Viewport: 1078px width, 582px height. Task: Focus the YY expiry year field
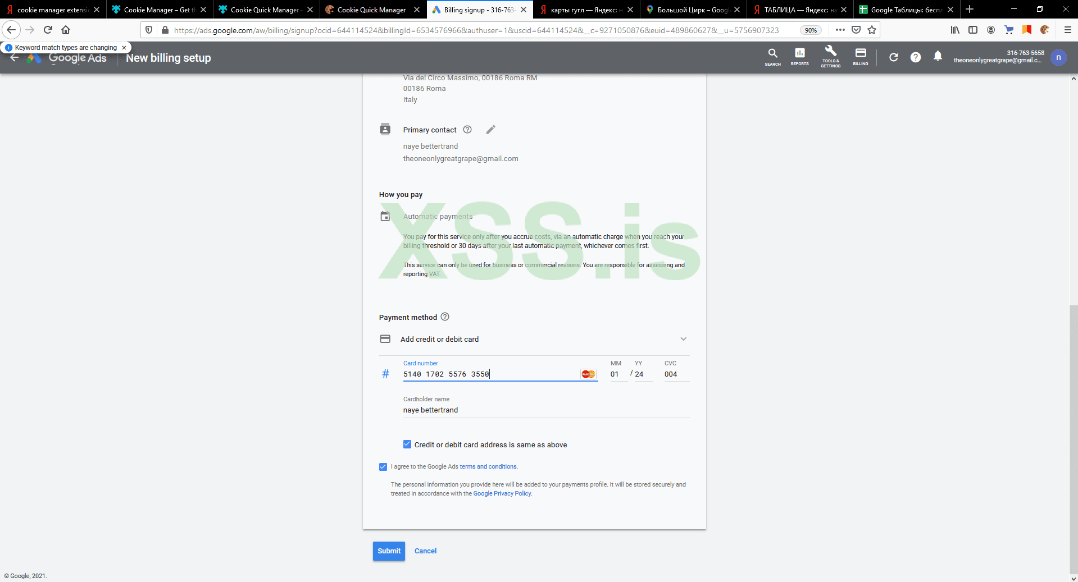[x=643, y=374]
